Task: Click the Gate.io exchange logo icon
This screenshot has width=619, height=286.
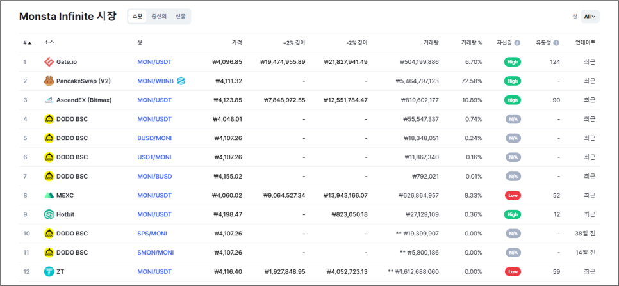Action: point(49,62)
